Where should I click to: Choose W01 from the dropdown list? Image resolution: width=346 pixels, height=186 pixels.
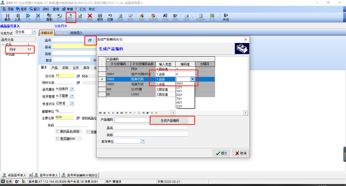(x=185, y=83)
